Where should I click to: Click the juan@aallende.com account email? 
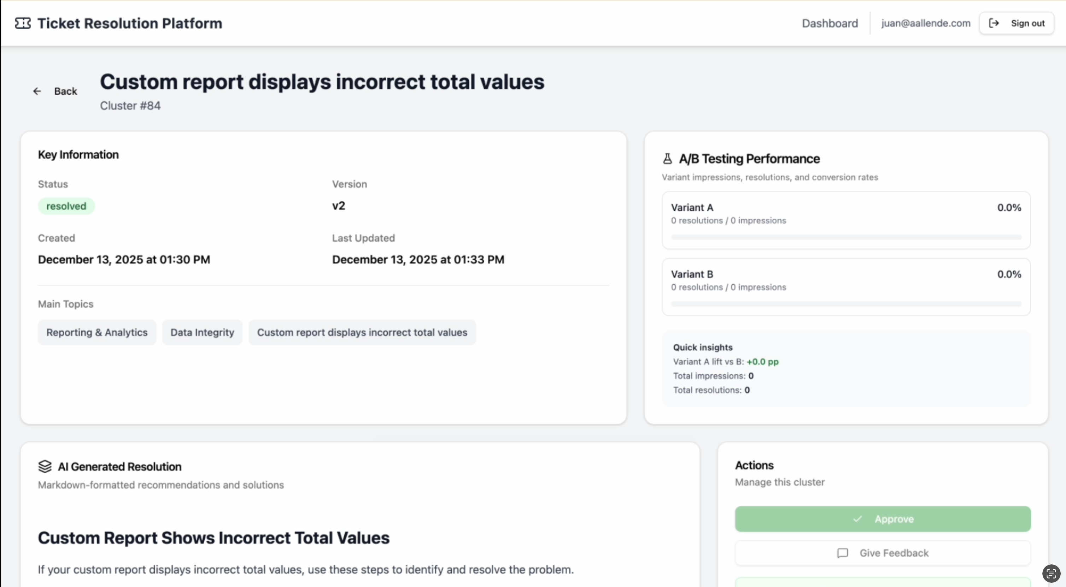pos(925,23)
